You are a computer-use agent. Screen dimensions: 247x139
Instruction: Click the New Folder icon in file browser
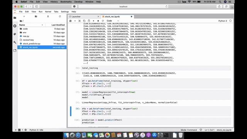(36, 16)
